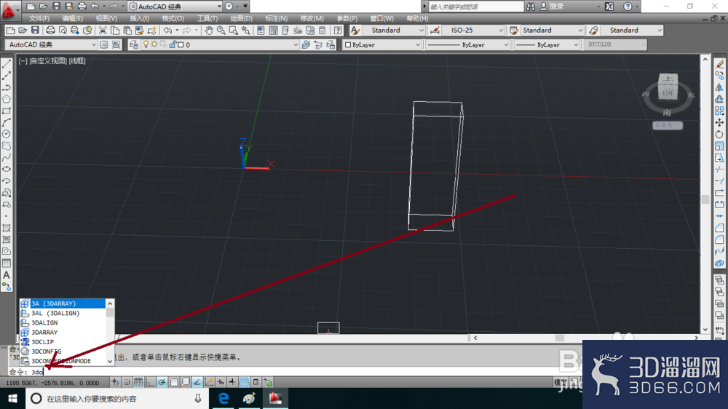This screenshot has width=728, height=409.
Task: Select the Circle drawing tool
Action: (x=7, y=134)
